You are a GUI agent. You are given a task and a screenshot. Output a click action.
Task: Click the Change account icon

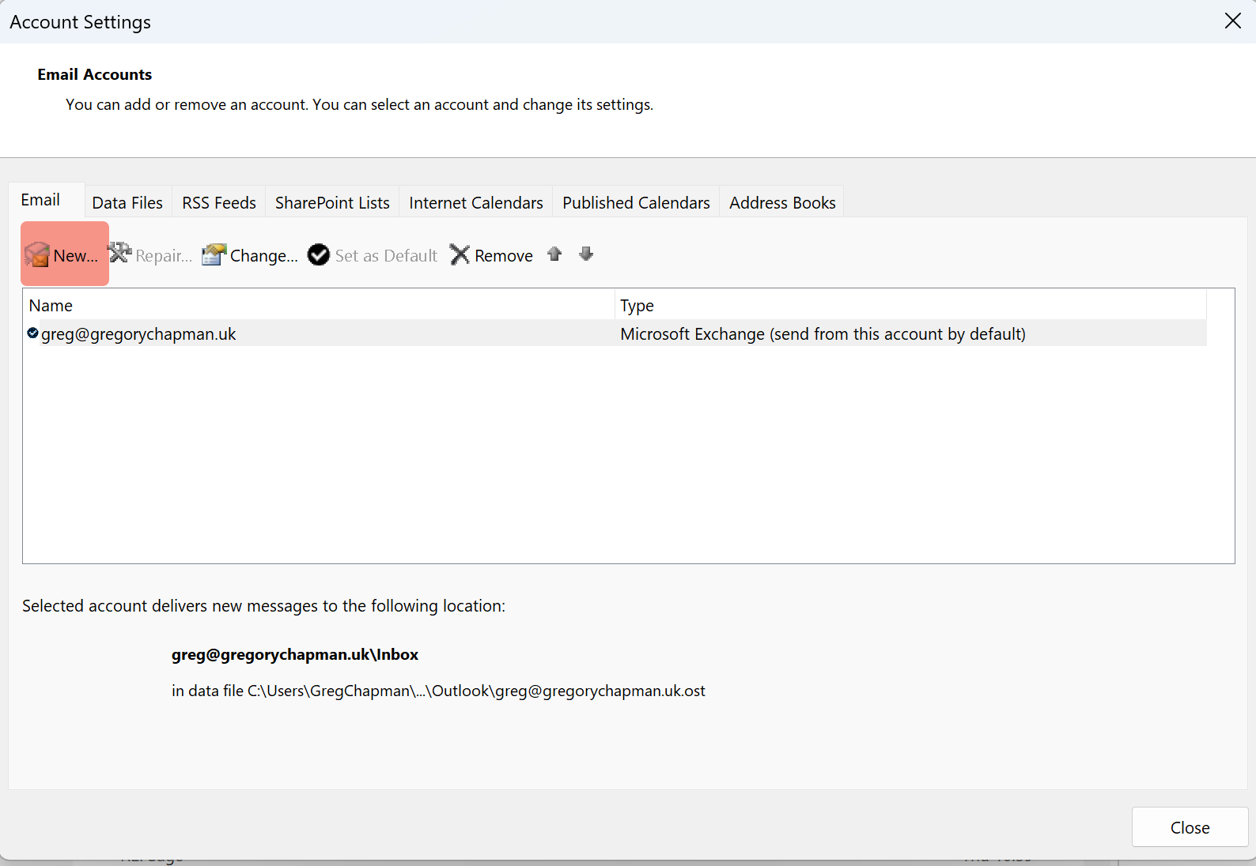pos(214,254)
